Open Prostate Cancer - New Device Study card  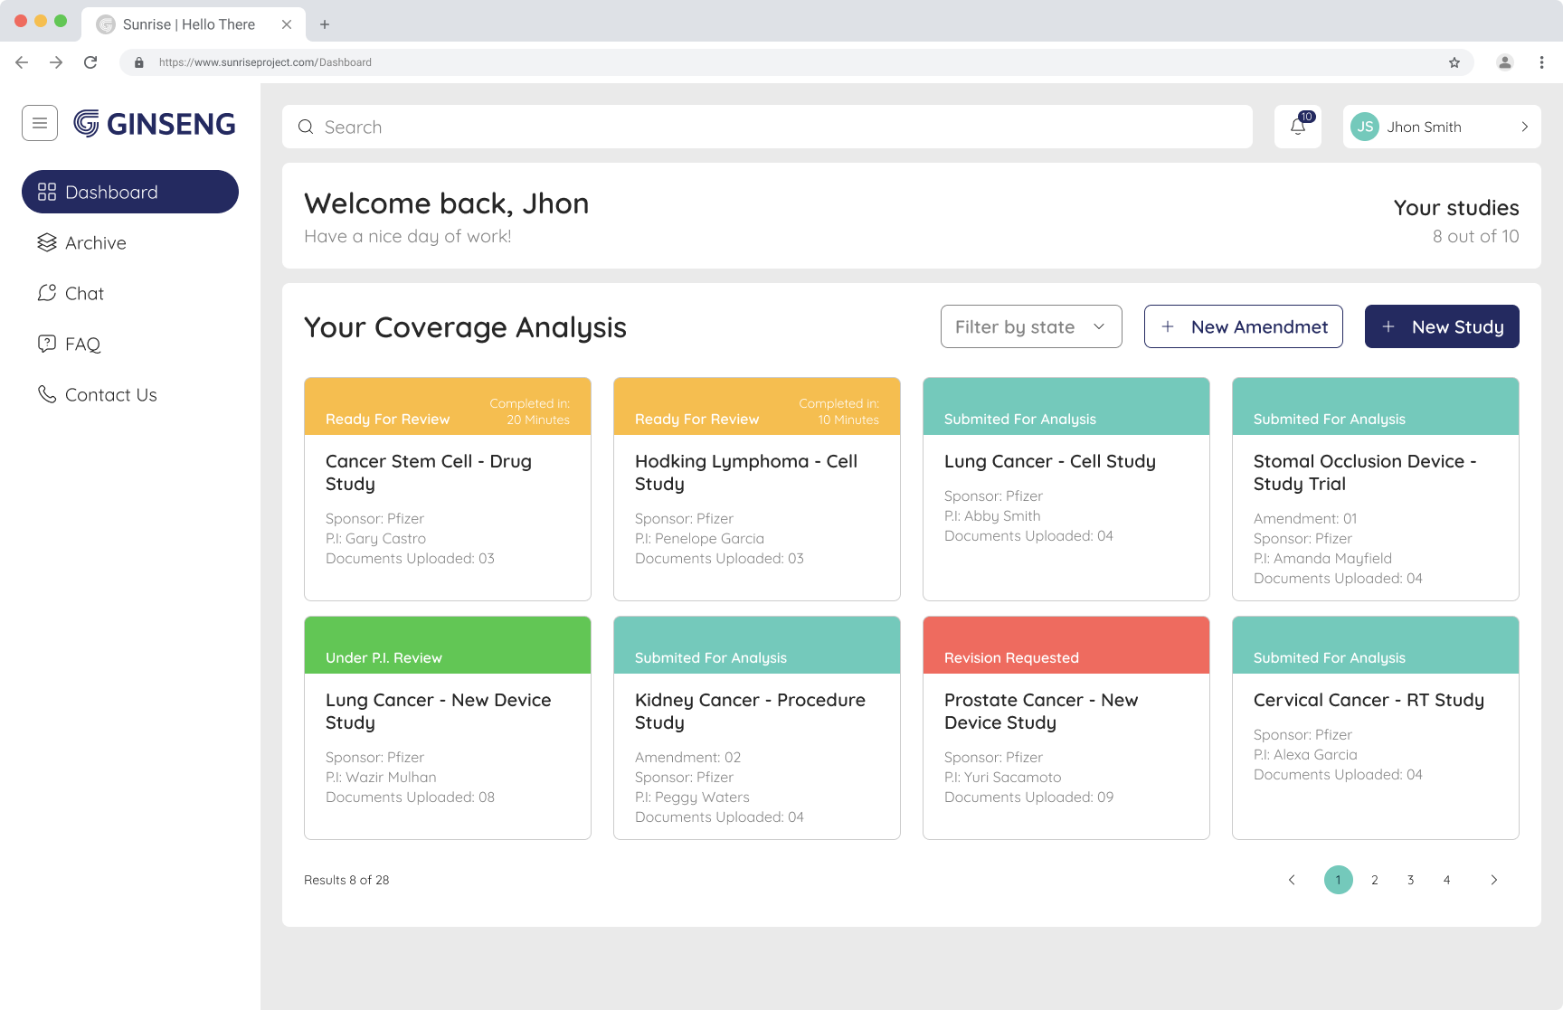point(1066,728)
